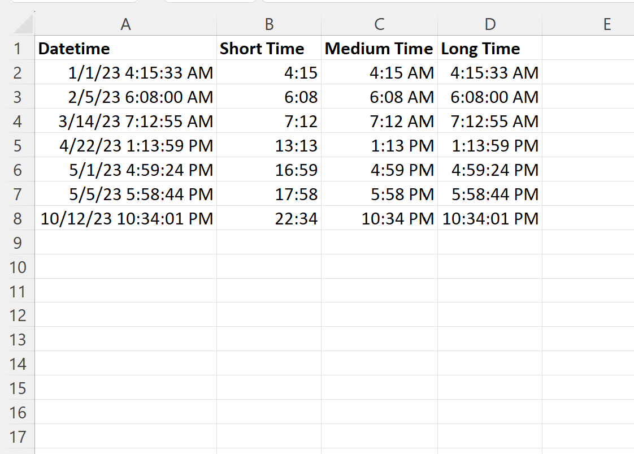Switch to the middle tab at top
Image resolution: width=634 pixels, height=454 pixels.
click(x=209, y=2)
